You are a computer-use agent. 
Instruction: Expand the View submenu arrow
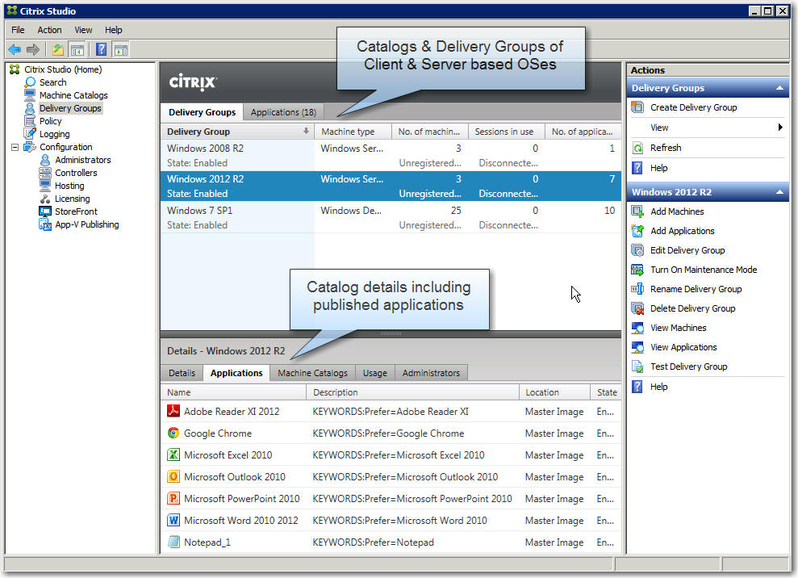pyautogui.click(x=780, y=128)
